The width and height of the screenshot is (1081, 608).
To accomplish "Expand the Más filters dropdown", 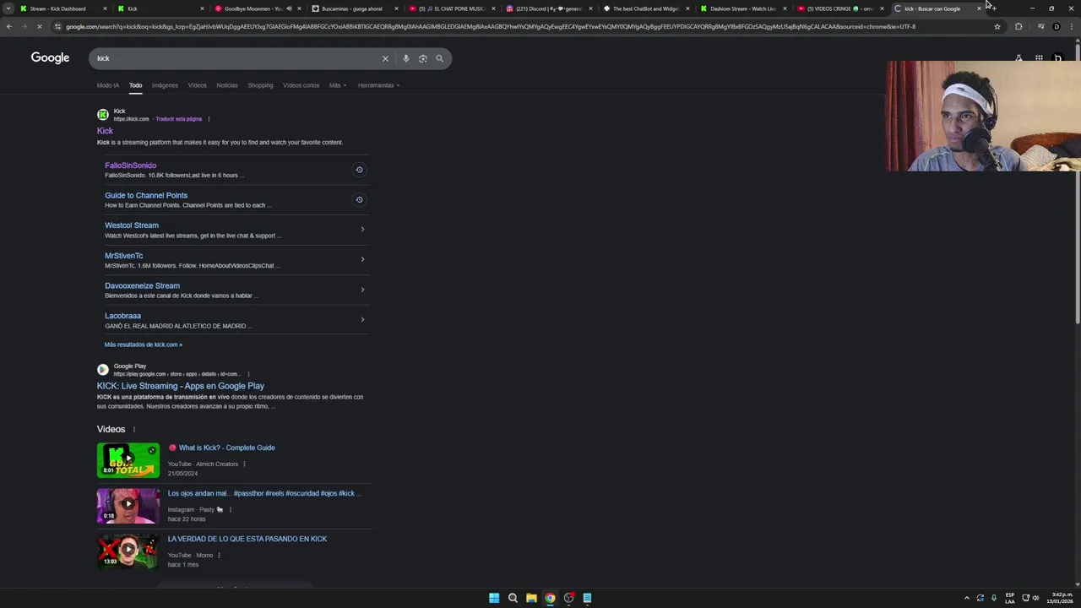I will (x=338, y=85).
